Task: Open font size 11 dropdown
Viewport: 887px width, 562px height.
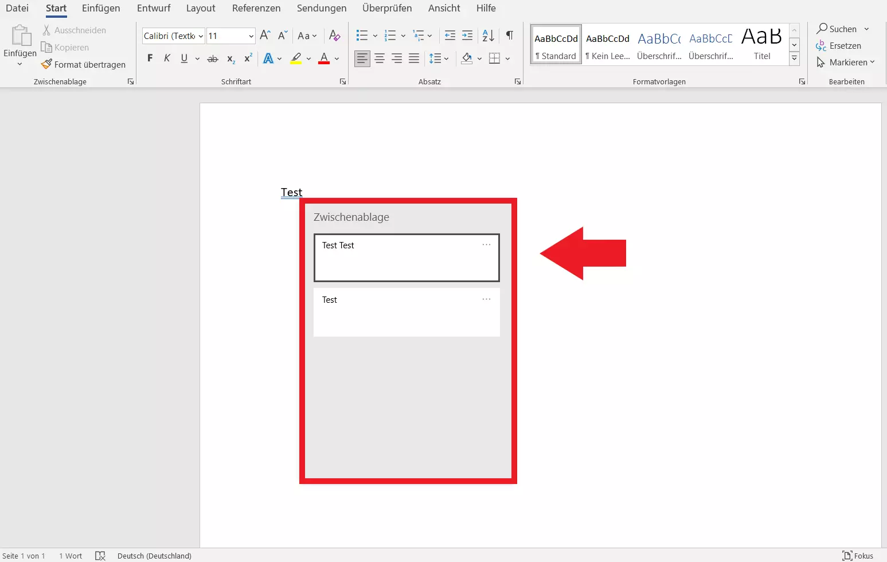Action: (251, 36)
